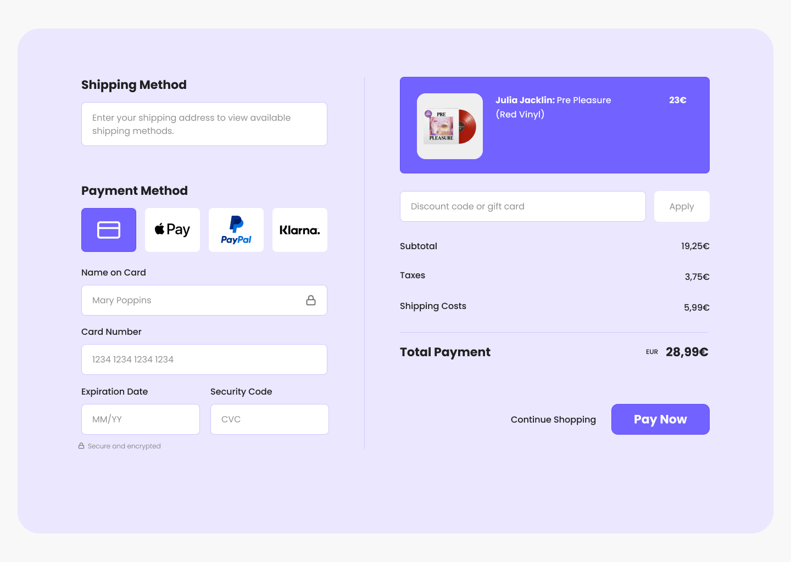Click the Shipping Costs value 5,99€

tap(697, 307)
